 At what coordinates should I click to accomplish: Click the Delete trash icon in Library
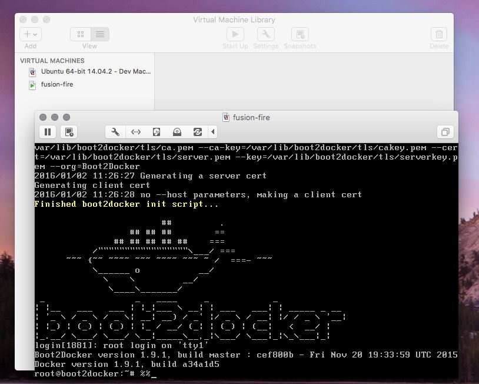439,34
